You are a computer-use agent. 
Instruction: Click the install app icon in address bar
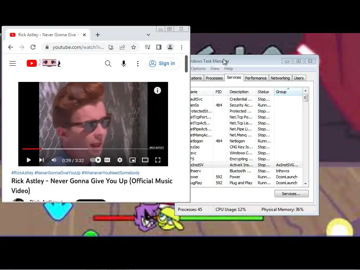[111, 47]
